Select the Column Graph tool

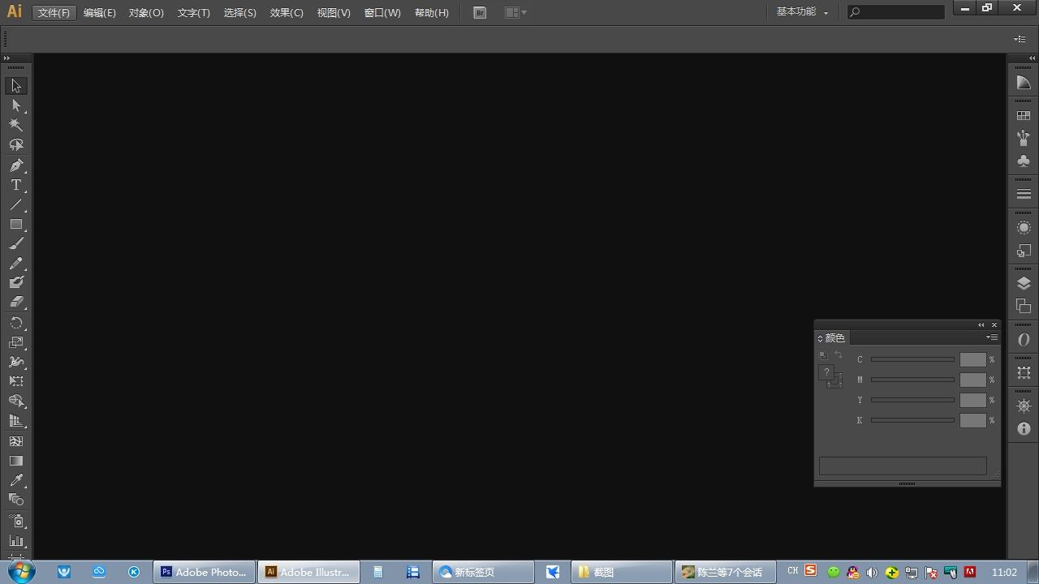tap(16, 540)
